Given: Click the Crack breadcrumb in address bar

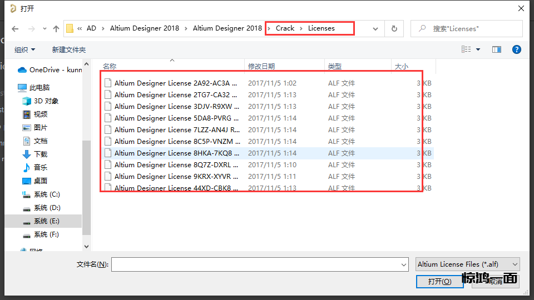Looking at the screenshot, I should [285, 28].
